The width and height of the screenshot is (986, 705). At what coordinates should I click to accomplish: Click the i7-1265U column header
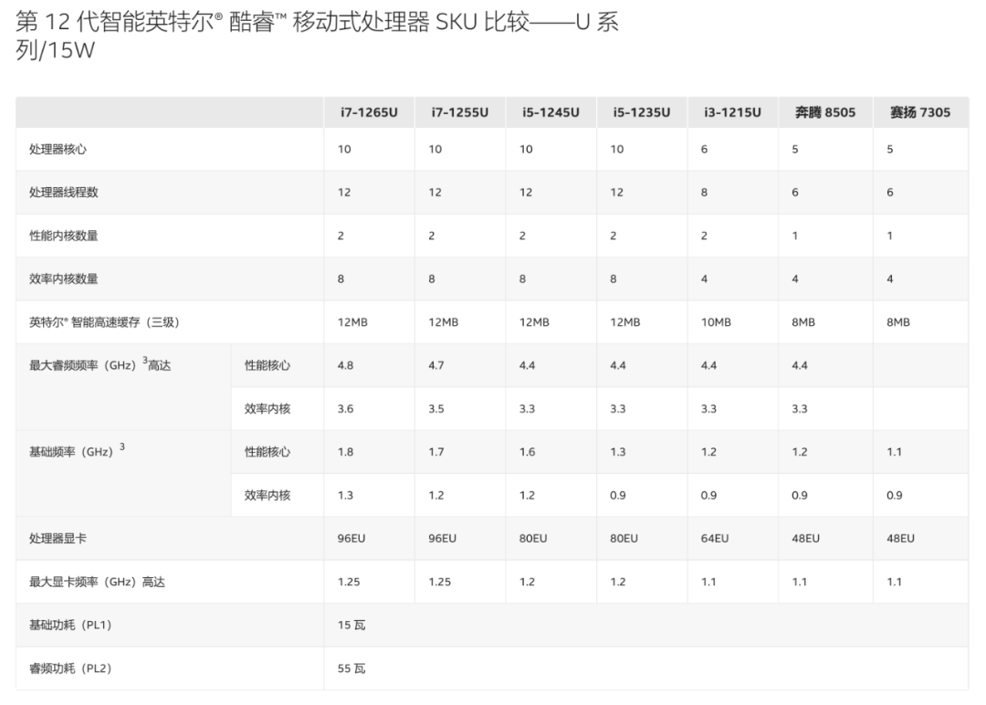pos(368,112)
